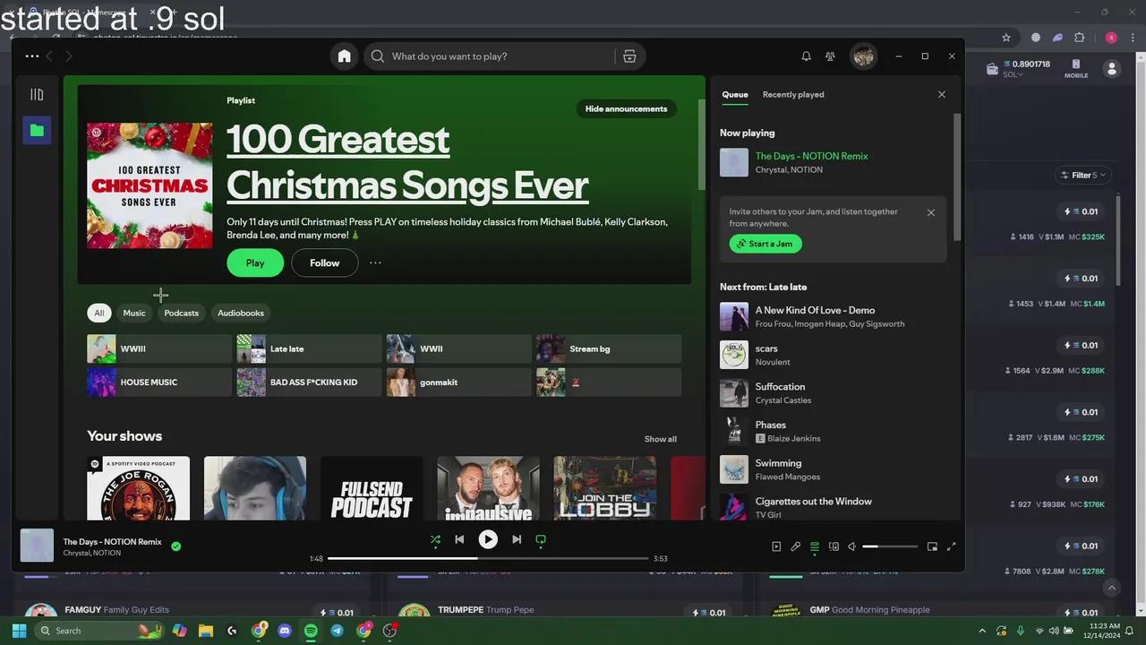
Task: Open the Lyrics microphone icon
Action: pyautogui.click(x=795, y=546)
